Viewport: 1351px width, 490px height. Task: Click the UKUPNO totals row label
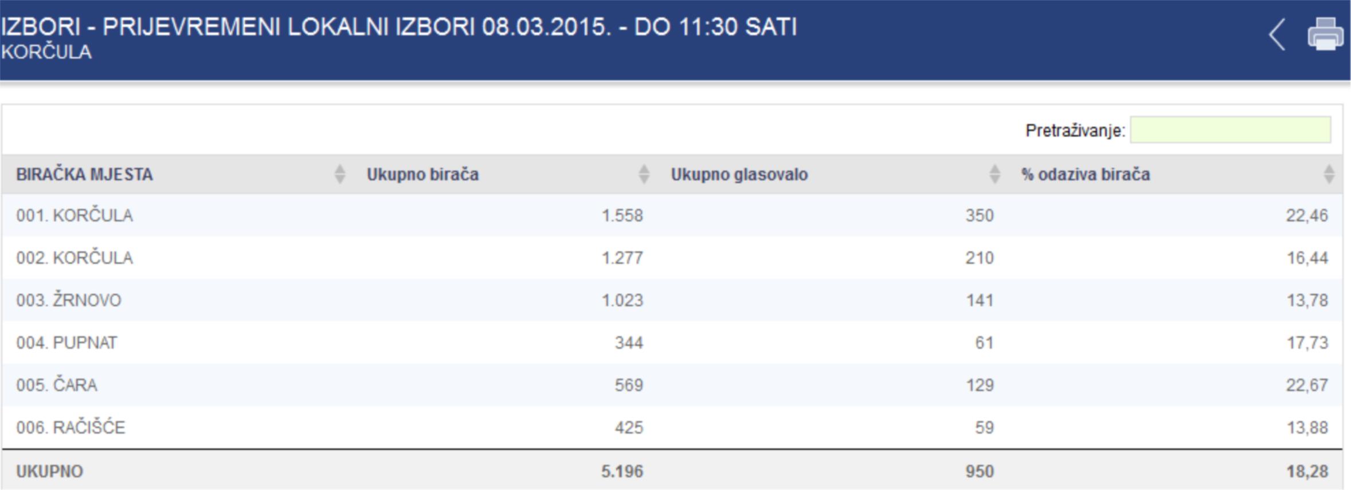pyautogui.click(x=49, y=472)
